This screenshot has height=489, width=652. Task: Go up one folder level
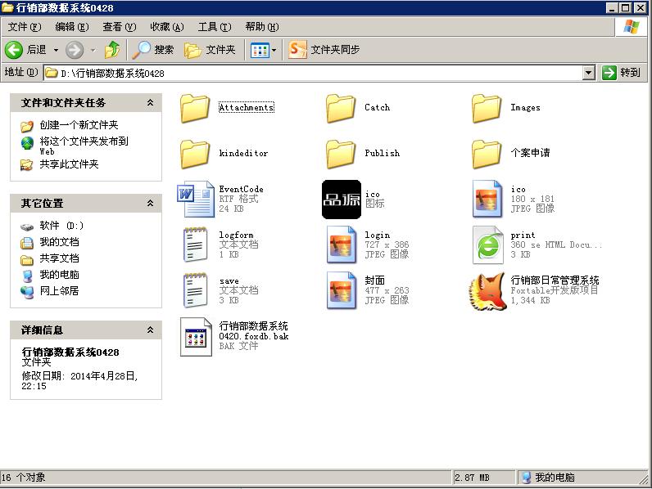112,50
